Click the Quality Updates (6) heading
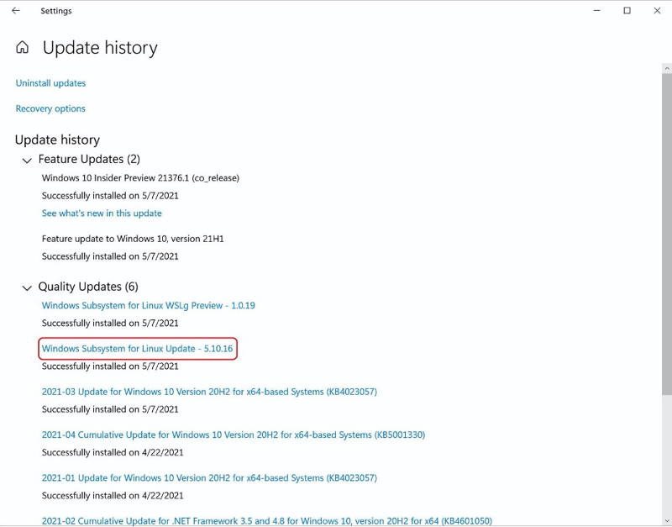Image resolution: width=672 pixels, height=527 pixels. click(88, 287)
